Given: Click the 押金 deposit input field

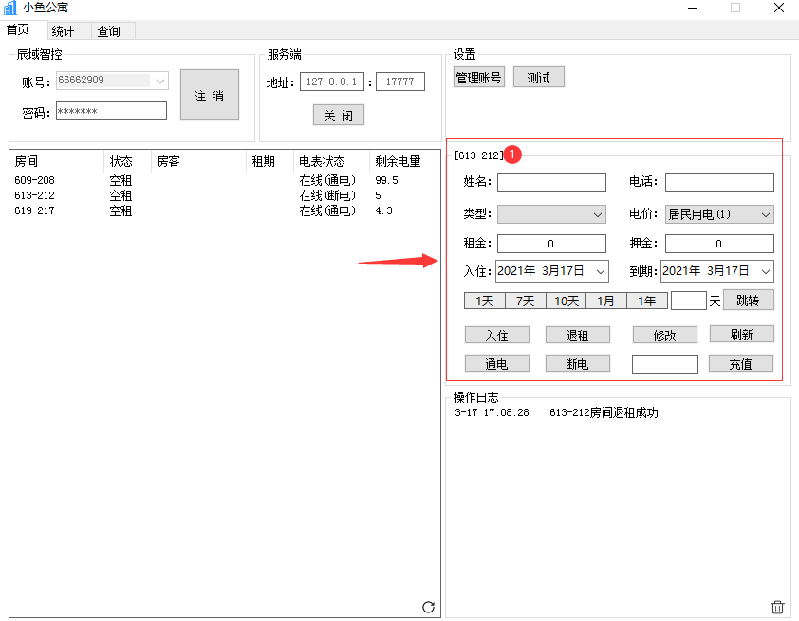Looking at the screenshot, I should (x=719, y=244).
